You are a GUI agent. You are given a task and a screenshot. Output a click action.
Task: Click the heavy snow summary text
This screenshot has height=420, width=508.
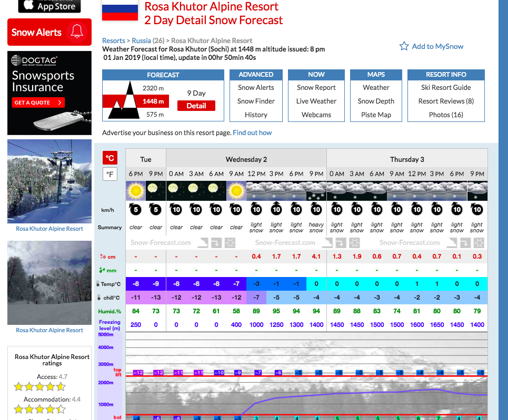tap(316, 227)
